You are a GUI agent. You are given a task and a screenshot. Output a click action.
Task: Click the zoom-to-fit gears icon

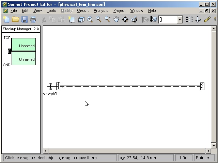point(134,19)
